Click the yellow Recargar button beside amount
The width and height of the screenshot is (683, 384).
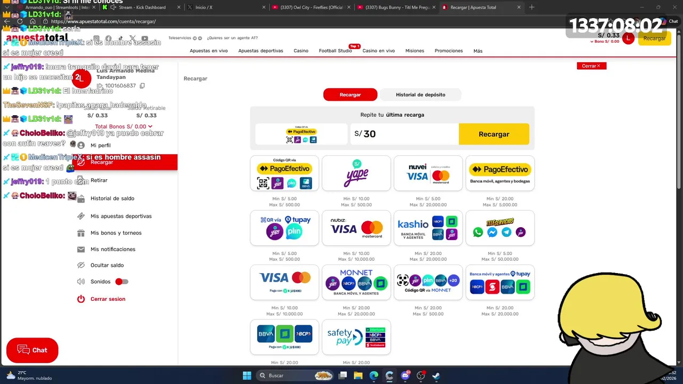pyautogui.click(x=494, y=134)
